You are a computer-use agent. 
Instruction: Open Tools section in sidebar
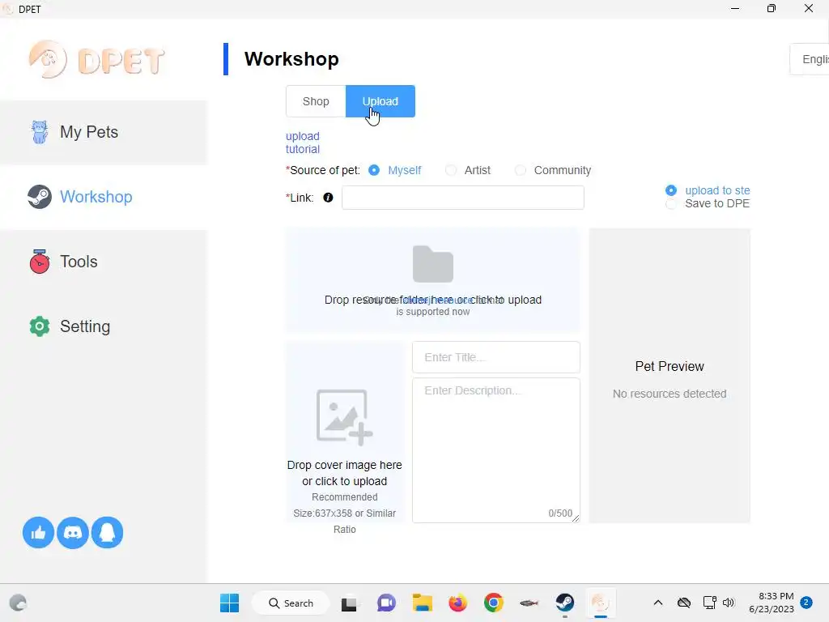pos(104,262)
